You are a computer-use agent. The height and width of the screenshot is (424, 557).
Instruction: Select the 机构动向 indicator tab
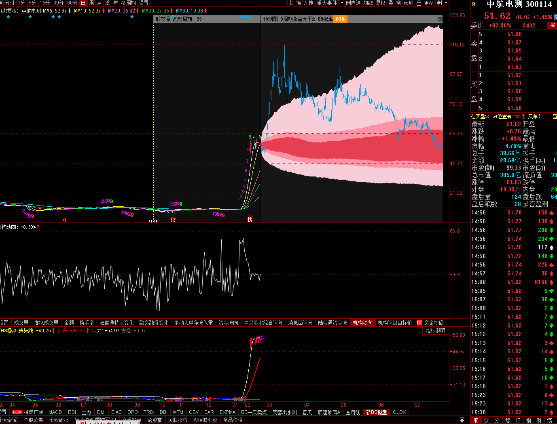click(363, 323)
